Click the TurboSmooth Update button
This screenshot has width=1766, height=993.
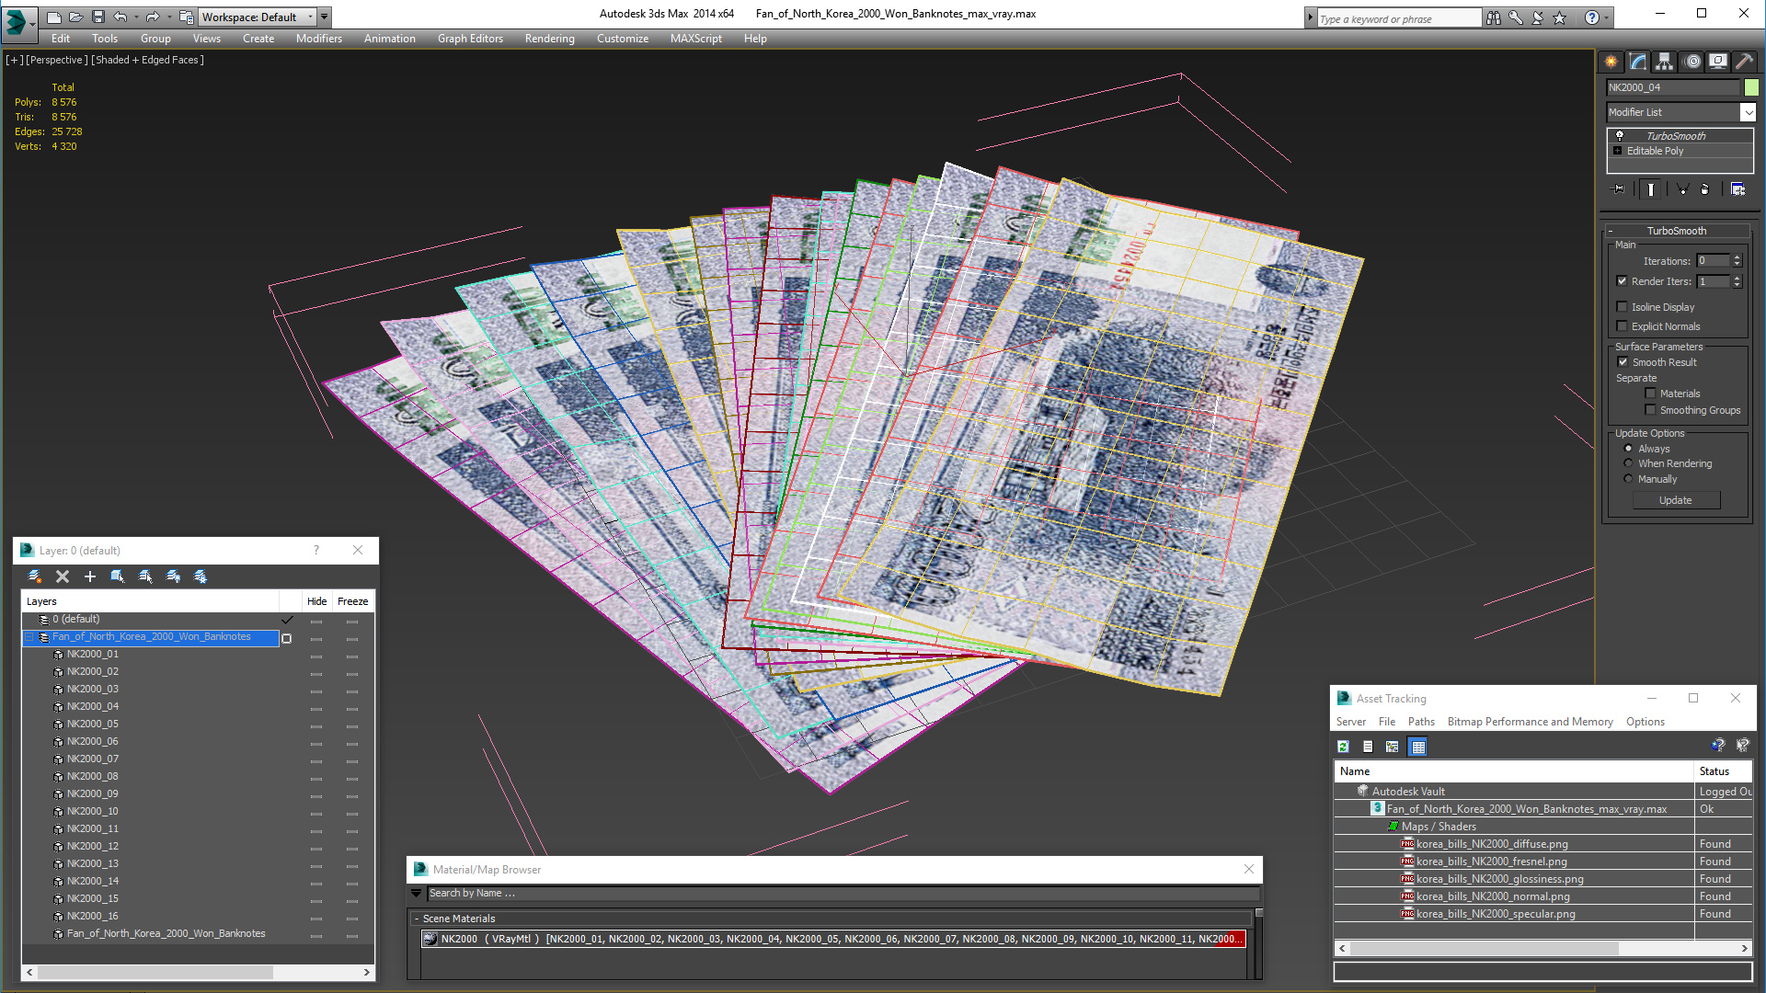[1676, 500]
